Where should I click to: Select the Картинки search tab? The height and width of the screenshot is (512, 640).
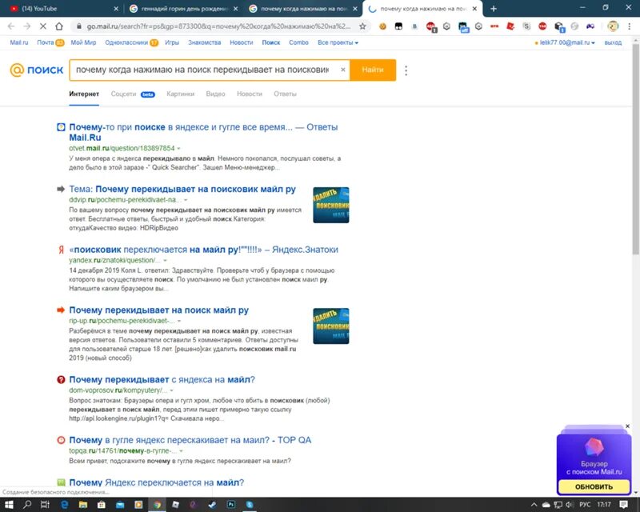coord(181,94)
